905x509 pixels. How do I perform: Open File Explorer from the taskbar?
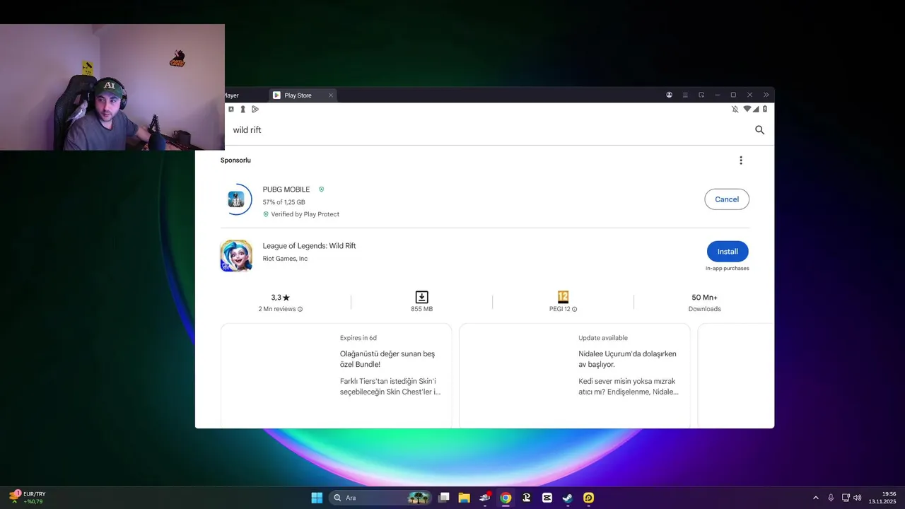pos(465,498)
